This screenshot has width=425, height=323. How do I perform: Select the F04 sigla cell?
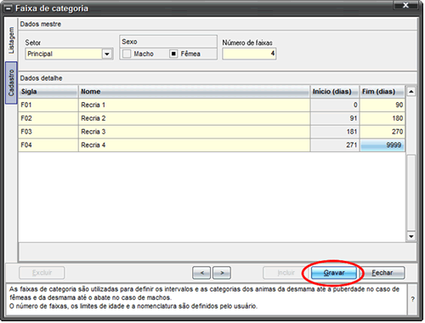coord(48,145)
